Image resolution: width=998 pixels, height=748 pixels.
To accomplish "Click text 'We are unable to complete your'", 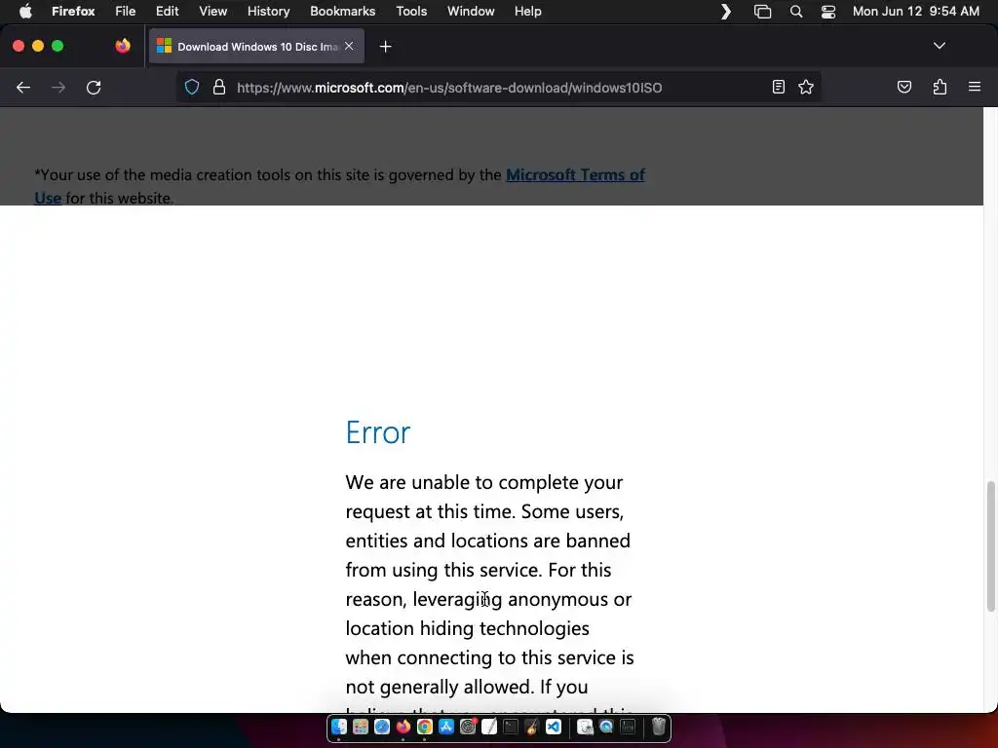I will click(x=484, y=483).
